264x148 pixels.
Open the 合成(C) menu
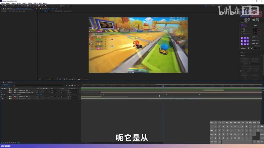coord(13,3)
